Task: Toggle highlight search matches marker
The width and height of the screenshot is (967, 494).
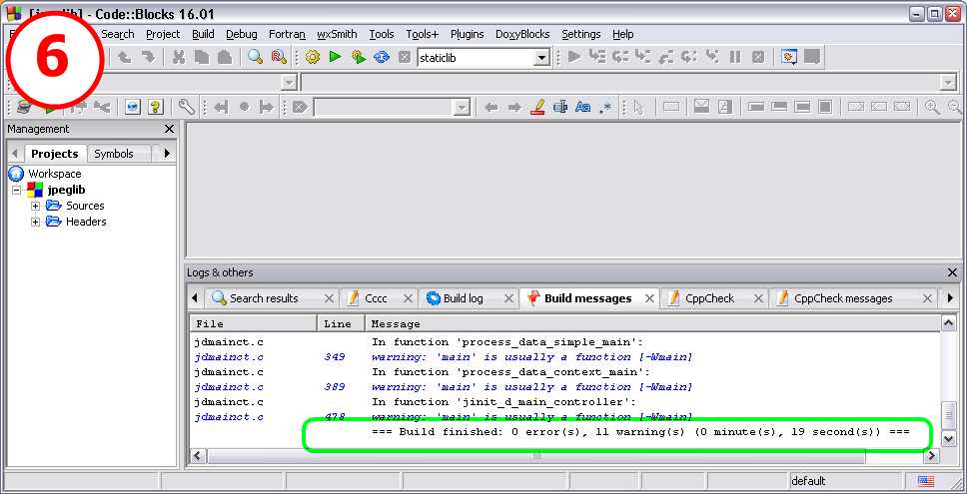Action: coord(537,107)
